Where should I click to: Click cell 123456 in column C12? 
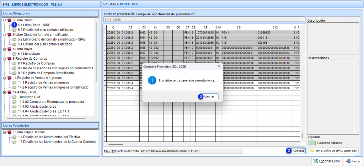point(275,43)
